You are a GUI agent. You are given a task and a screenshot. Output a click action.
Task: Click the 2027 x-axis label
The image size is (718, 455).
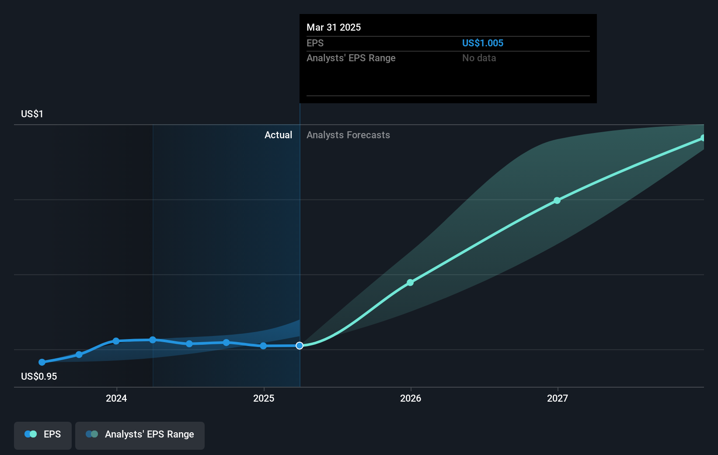click(x=558, y=398)
